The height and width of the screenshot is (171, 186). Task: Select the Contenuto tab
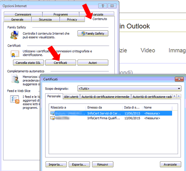pyautogui.click(x=100, y=19)
